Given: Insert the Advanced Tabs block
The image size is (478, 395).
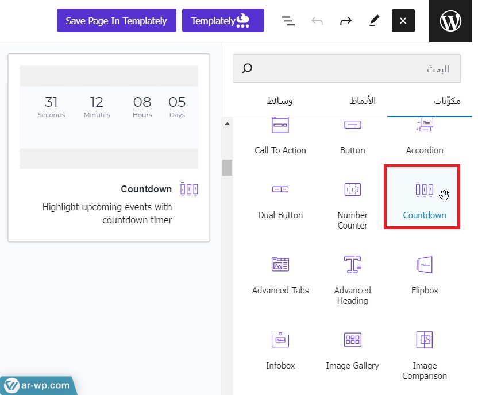Looking at the screenshot, I should pos(280,273).
